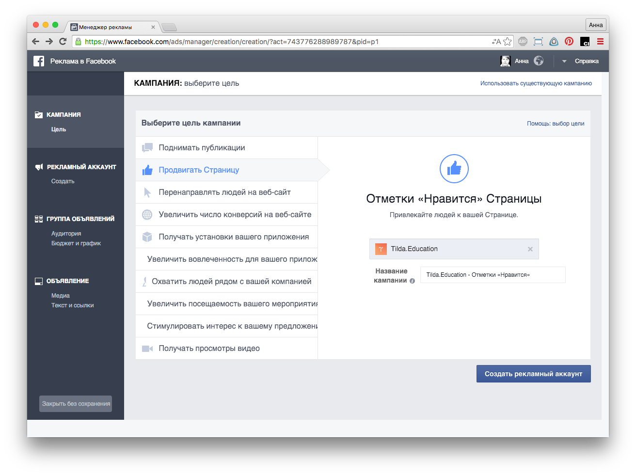Click the Facebook logo in header

[39, 61]
